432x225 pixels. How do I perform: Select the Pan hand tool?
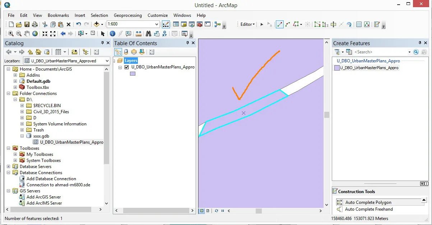[27, 34]
